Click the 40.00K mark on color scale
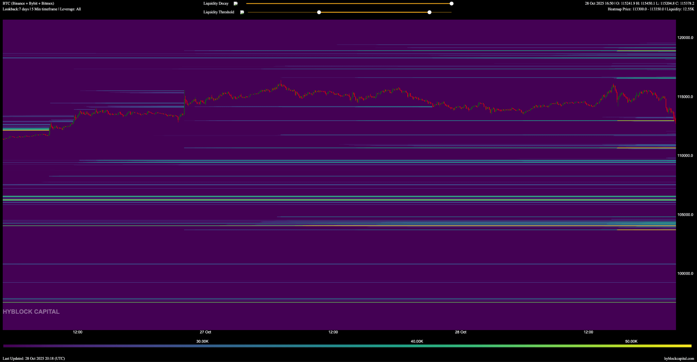697x362 pixels. [x=417, y=341]
